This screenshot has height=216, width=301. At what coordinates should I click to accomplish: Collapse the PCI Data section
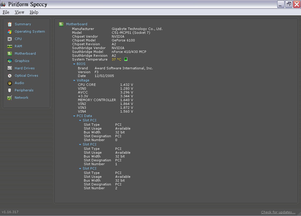tap(74, 116)
